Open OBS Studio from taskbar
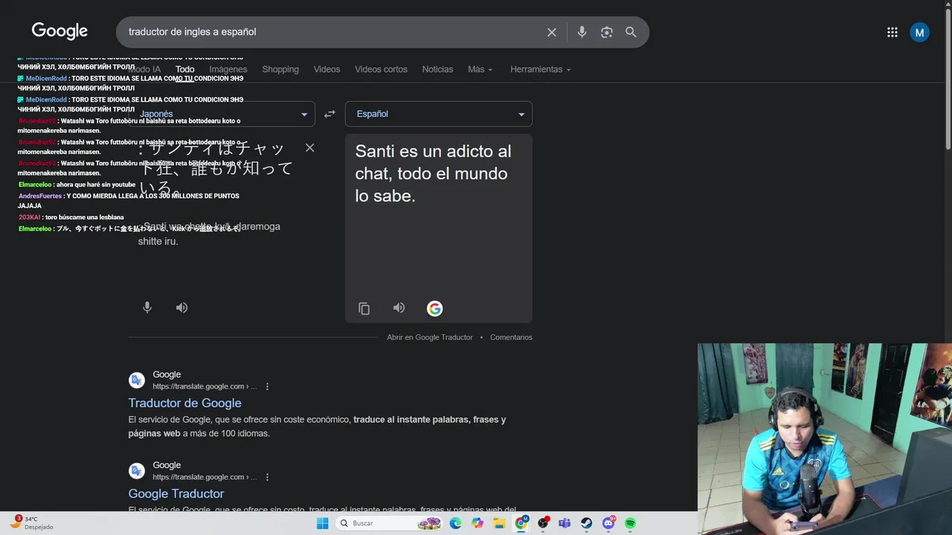Screen dimensions: 952x535 pyautogui.click(x=543, y=523)
